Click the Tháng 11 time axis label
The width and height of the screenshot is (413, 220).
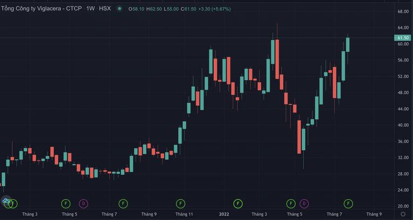pos(184,214)
